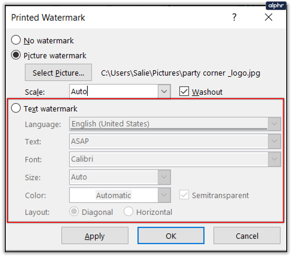
Task: Toggle the Washout checkbox
Action: coord(184,92)
